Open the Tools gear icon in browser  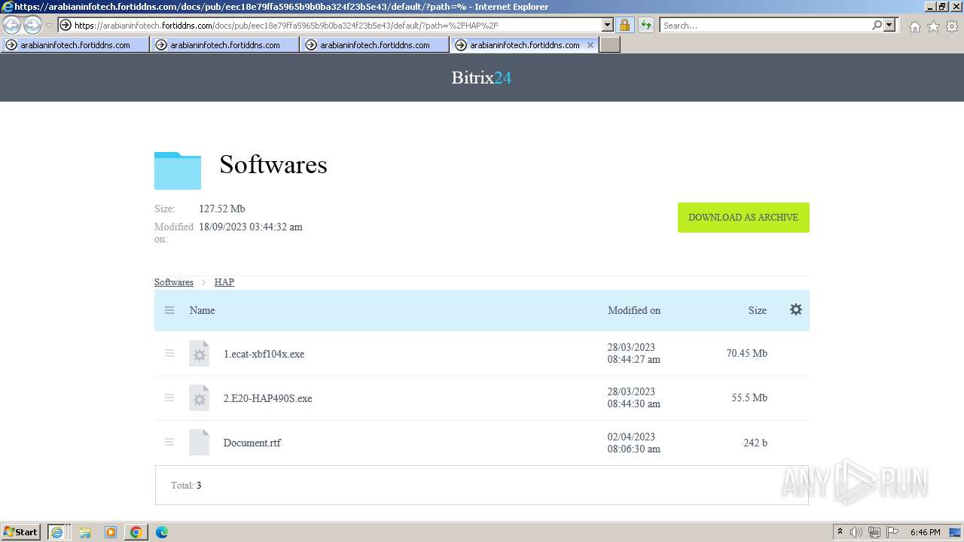(952, 26)
